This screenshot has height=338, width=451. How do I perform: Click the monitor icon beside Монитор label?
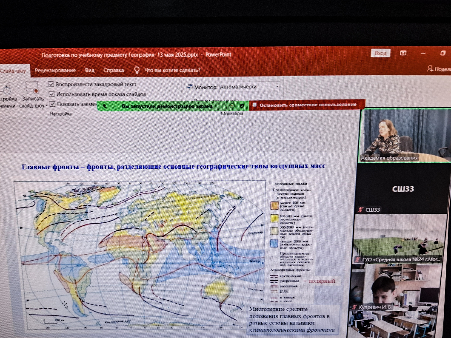190,87
